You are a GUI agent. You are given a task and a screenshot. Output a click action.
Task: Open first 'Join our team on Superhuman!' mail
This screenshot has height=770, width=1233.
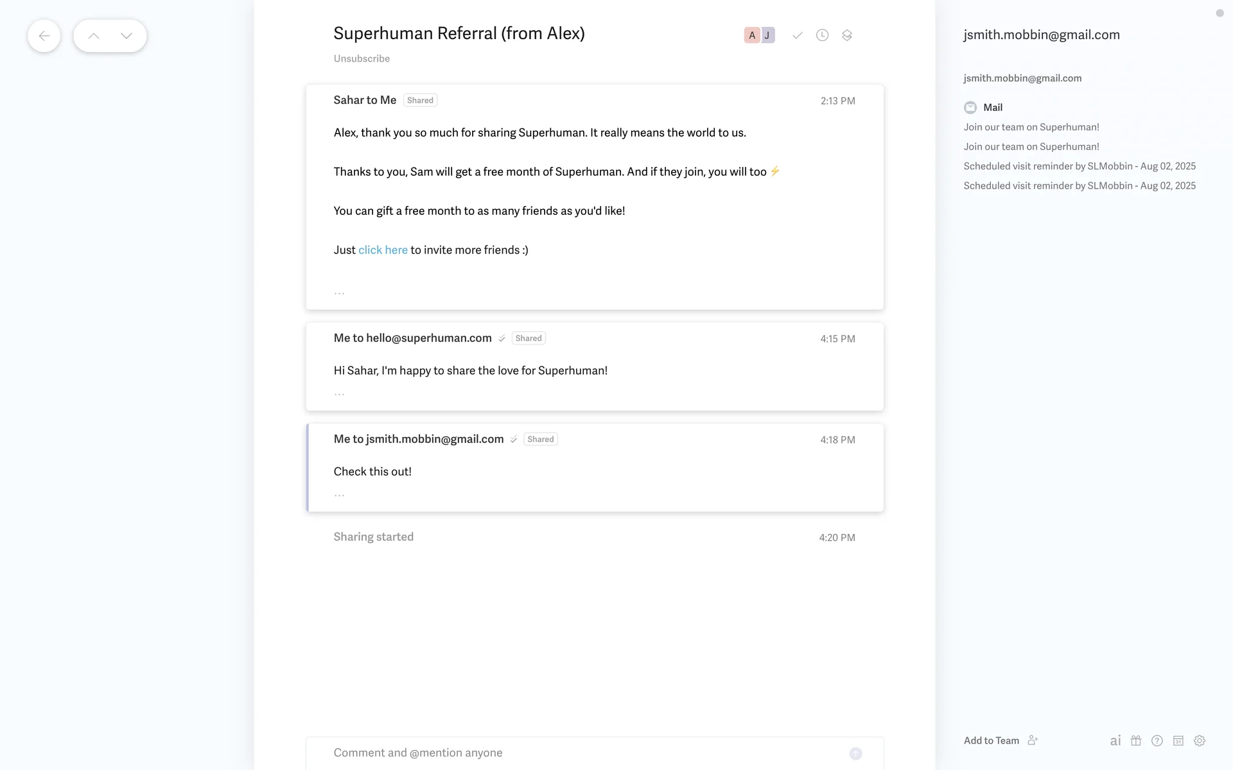1031,127
